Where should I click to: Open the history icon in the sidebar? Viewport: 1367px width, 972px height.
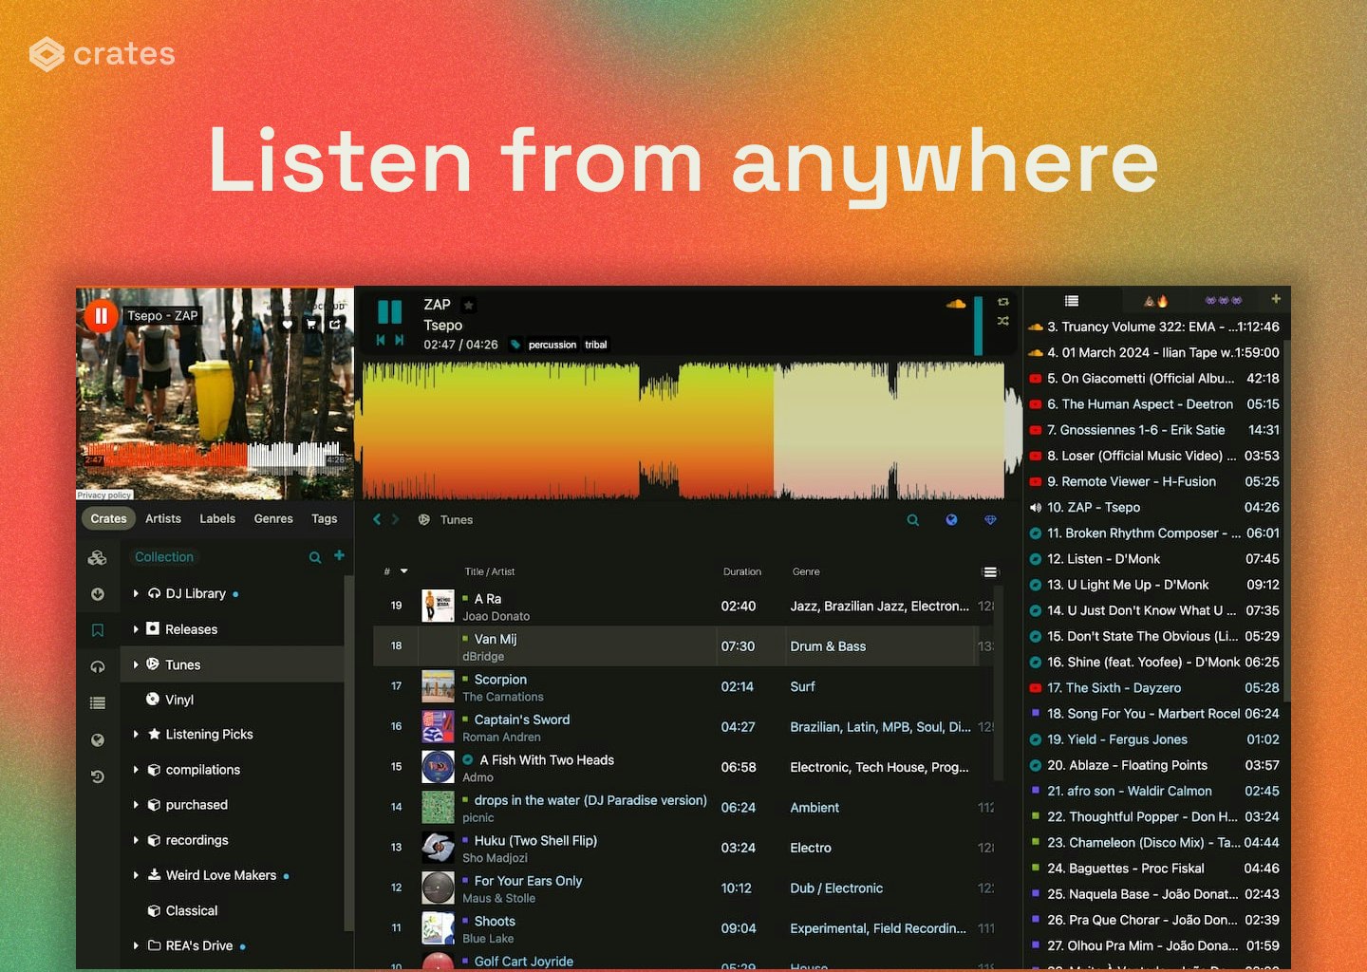tap(97, 776)
